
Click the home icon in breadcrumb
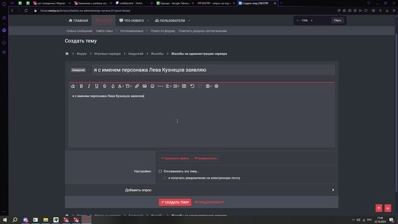(x=67, y=54)
